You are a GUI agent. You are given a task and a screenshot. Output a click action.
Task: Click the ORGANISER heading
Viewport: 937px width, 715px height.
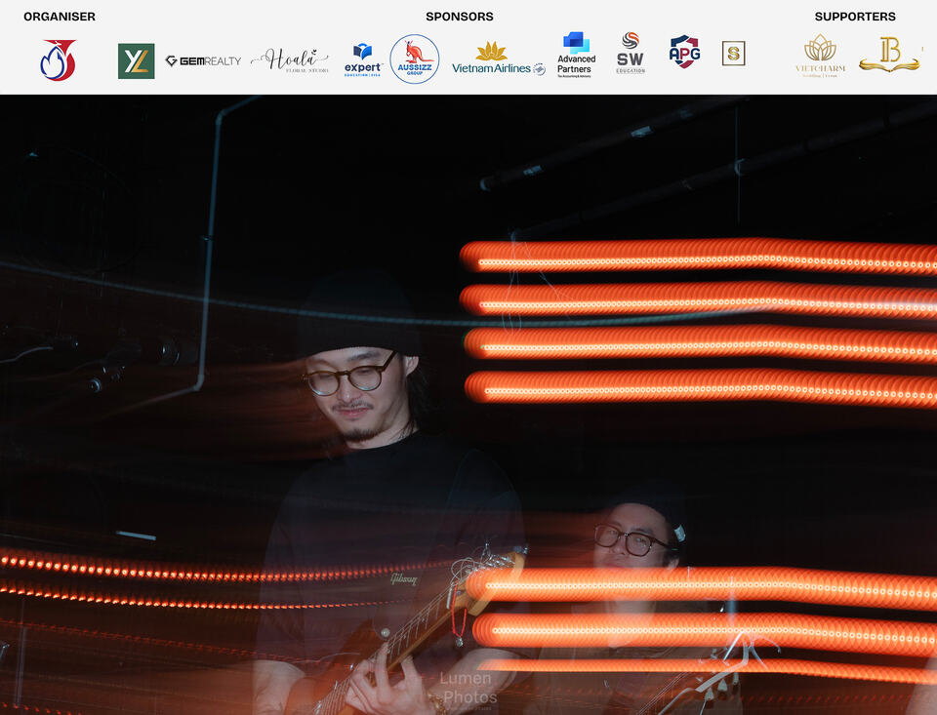[x=60, y=17]
